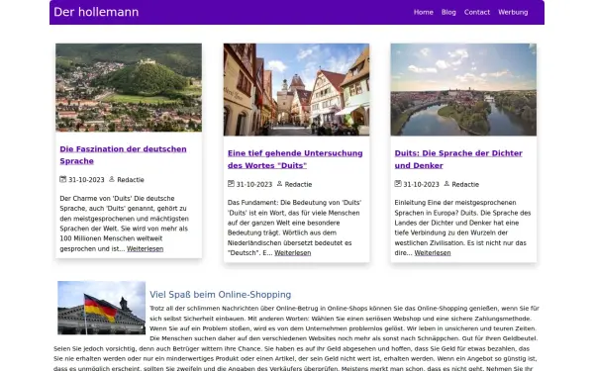Click the old town street thumbnail

[296, 89]
